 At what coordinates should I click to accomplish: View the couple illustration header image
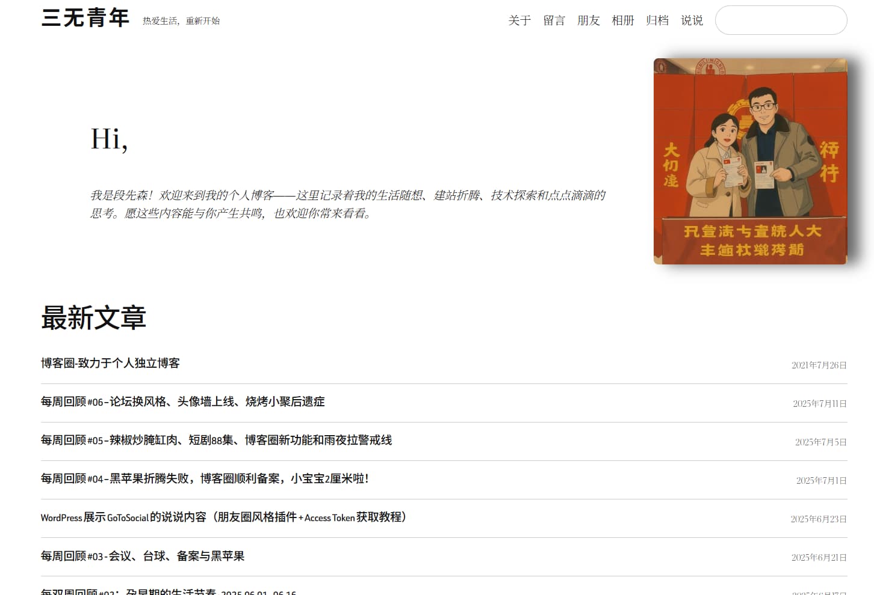751,160
